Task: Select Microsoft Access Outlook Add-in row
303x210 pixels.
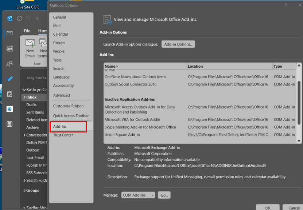Action: tap(200, 109)
